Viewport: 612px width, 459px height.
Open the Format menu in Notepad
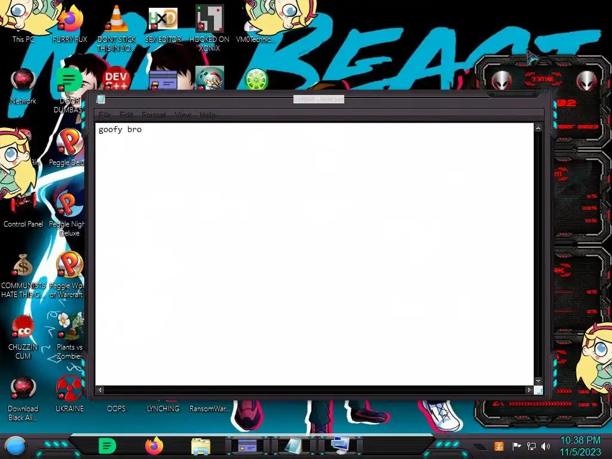click(154, 115)
